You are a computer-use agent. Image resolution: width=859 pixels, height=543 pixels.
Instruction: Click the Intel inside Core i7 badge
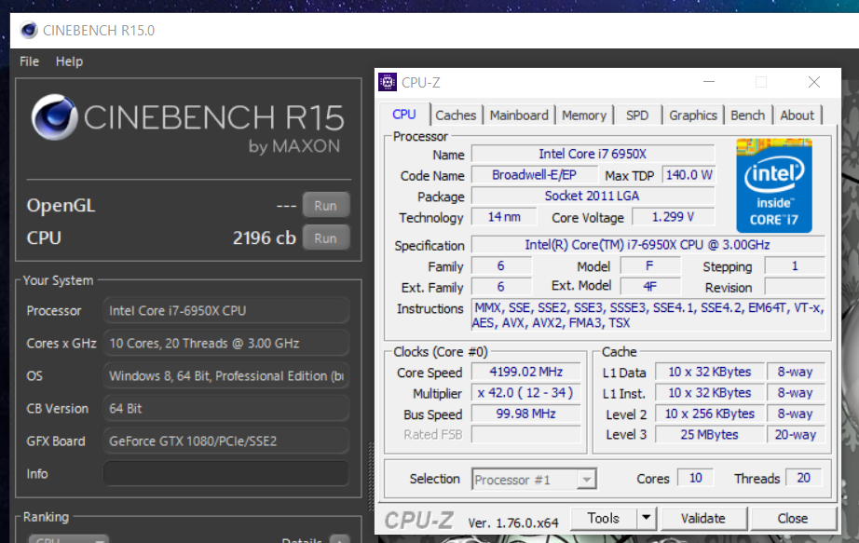(773, 185)
